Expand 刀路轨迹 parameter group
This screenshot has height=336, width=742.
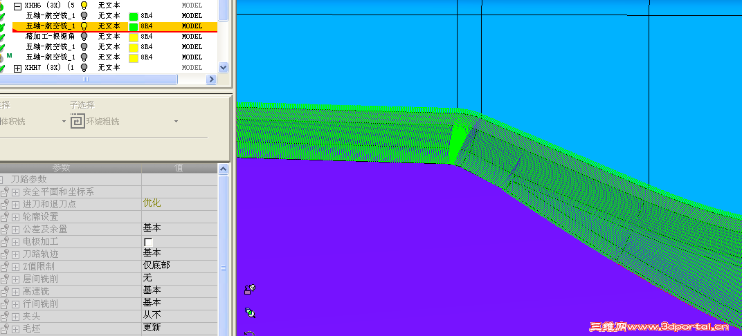pyautogui.click(x=16, y=254)
